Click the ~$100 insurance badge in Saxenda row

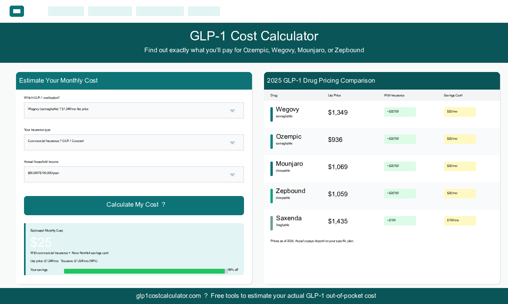point(400,221)
